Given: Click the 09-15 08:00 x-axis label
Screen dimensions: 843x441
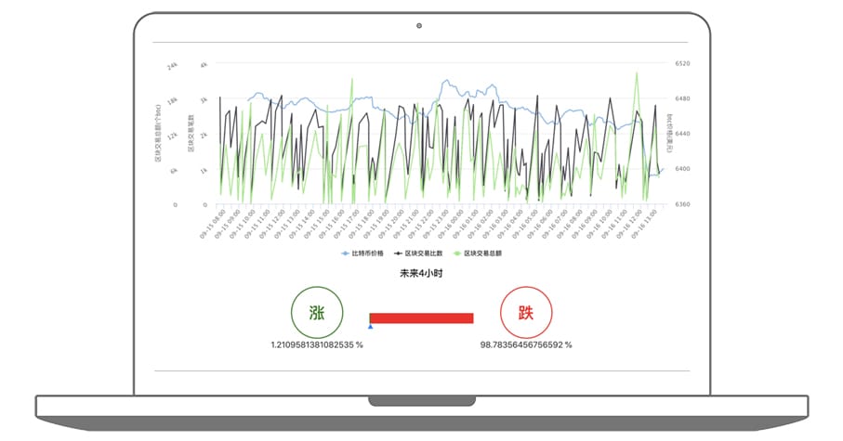Looking at the screenshot, I should tap(213, 224).
